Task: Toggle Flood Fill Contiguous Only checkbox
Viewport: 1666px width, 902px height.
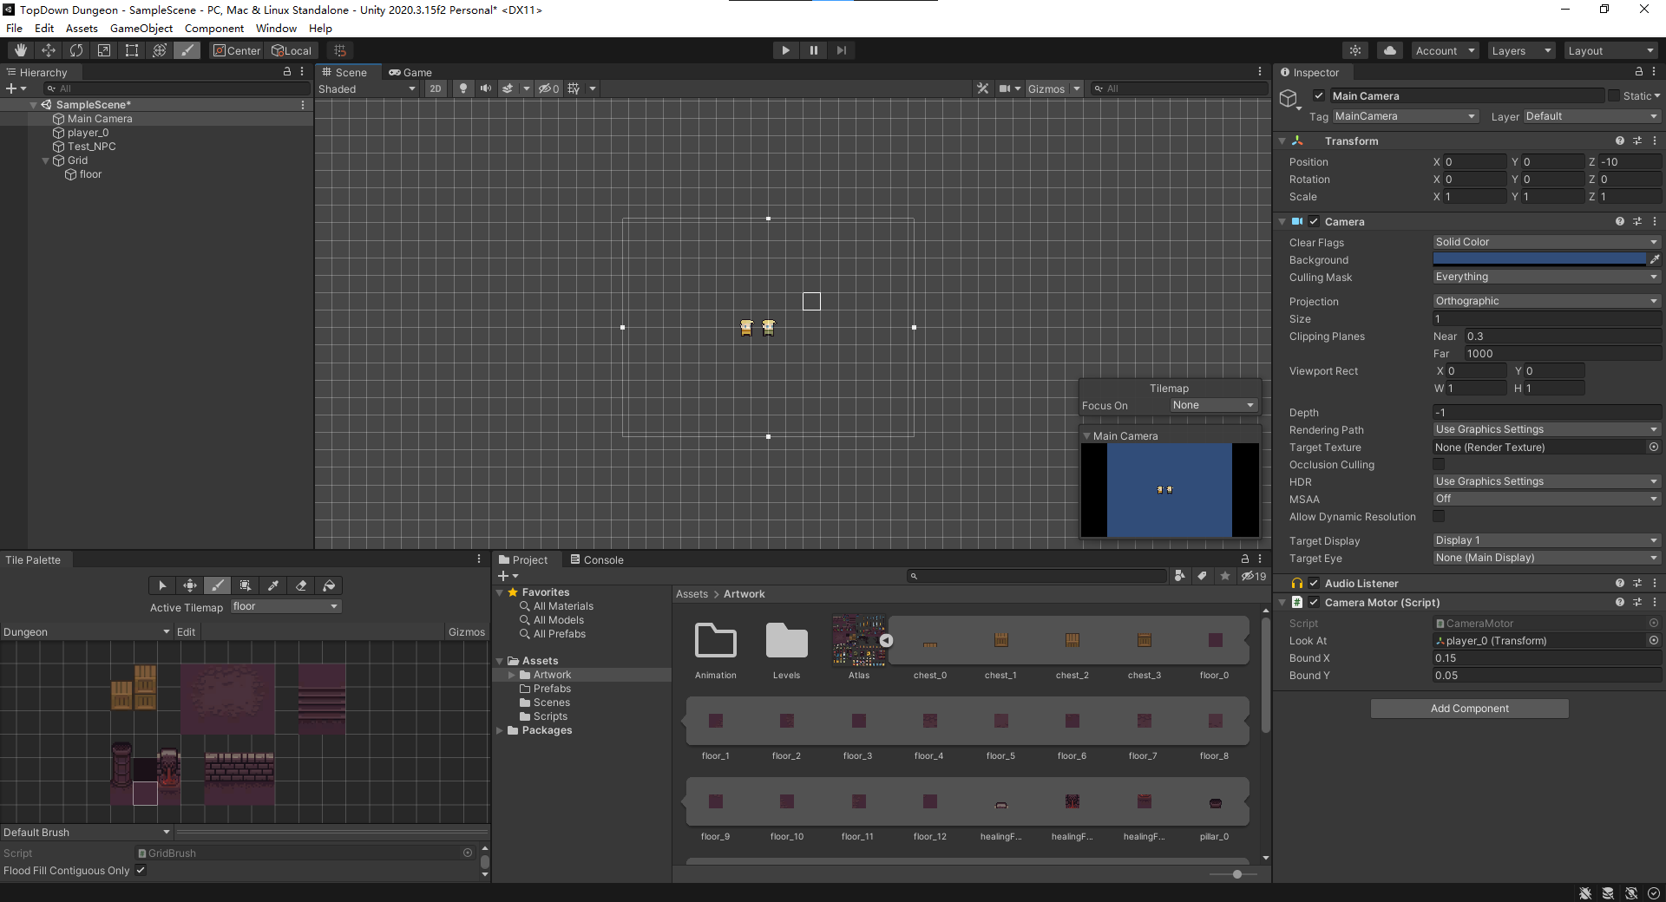Action: pyautogui.click(x=141, y=870)
